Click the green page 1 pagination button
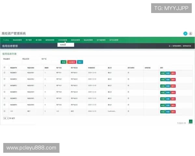The width and height of the screenshot is (195, 156). [191, 122]
